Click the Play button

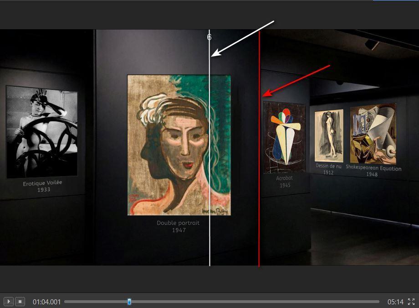point(9,302)
